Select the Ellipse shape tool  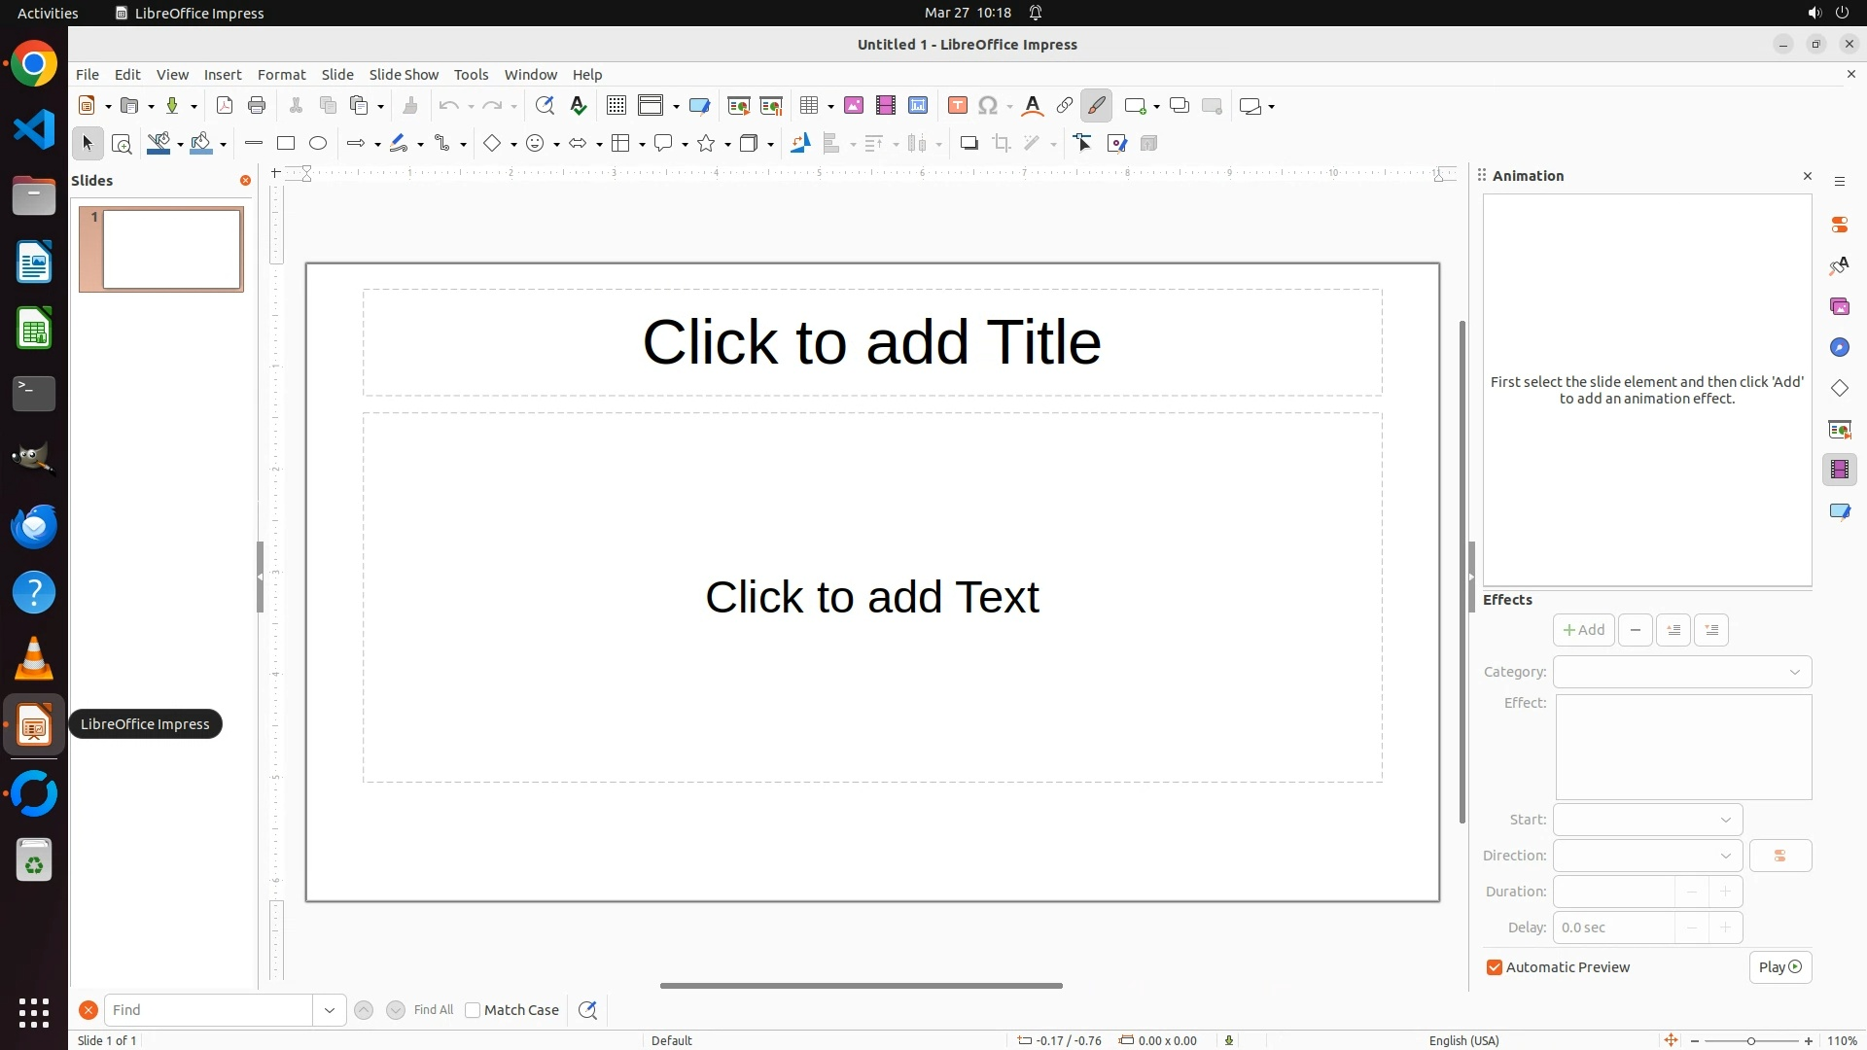coord(318,144)
